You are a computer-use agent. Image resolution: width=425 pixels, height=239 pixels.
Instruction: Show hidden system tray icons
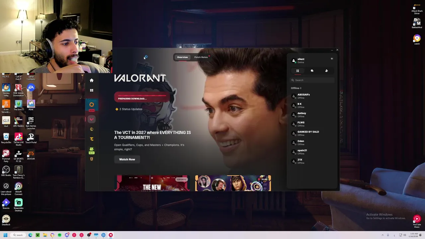[382, 235]
